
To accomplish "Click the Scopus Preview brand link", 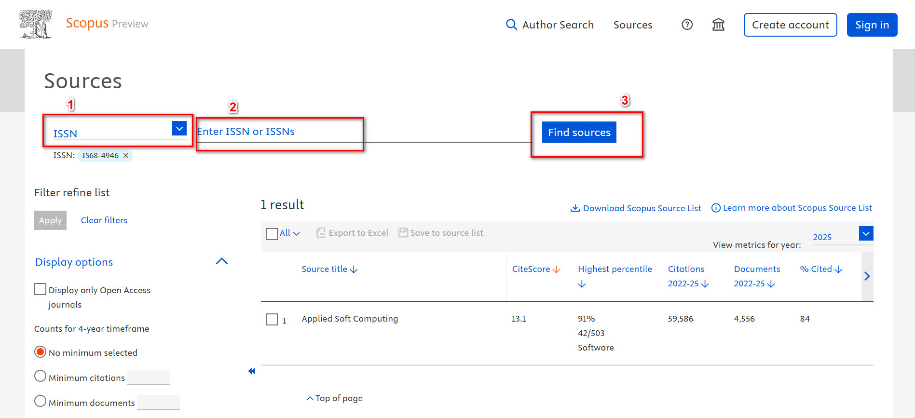I will (x=107, y=23).
